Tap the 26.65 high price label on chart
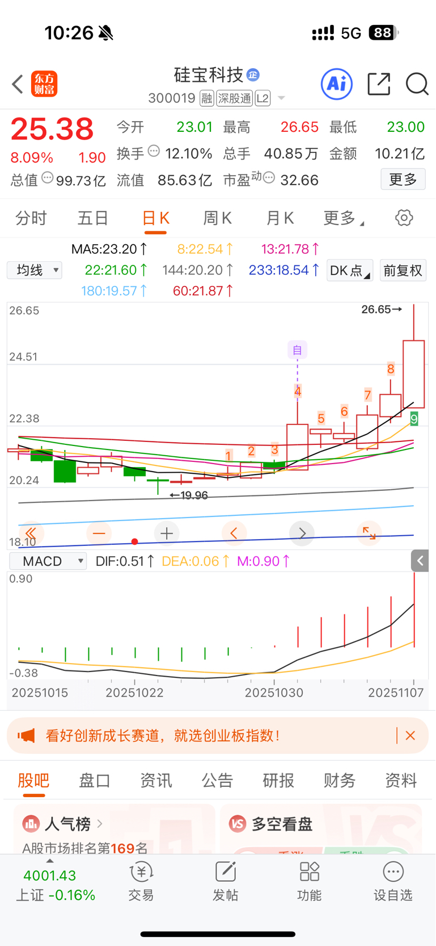Screen dimensions: 436x946 coord(382,310)
